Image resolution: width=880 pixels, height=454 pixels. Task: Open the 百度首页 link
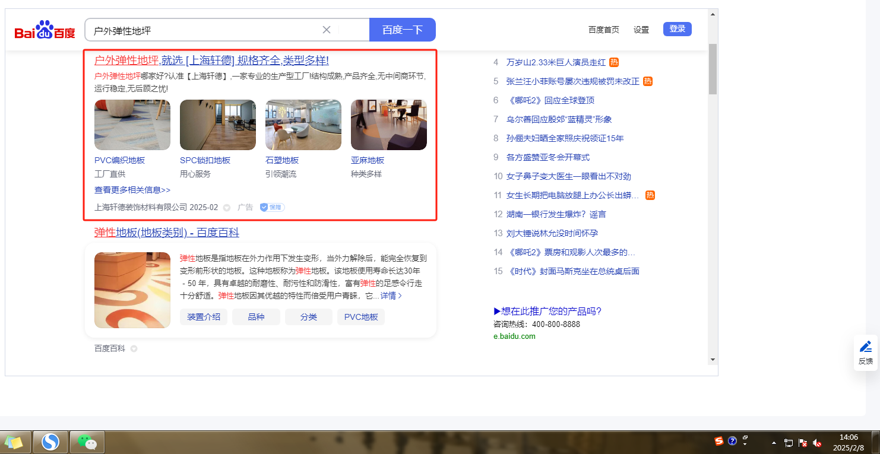[x=604, y=30]
